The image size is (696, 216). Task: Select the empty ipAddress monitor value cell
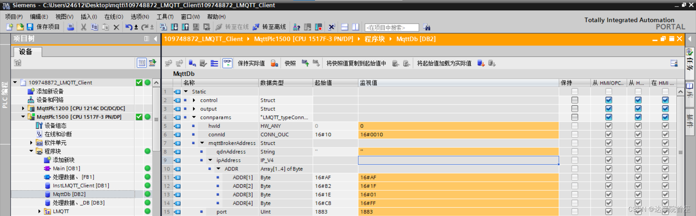click(458, 160)
